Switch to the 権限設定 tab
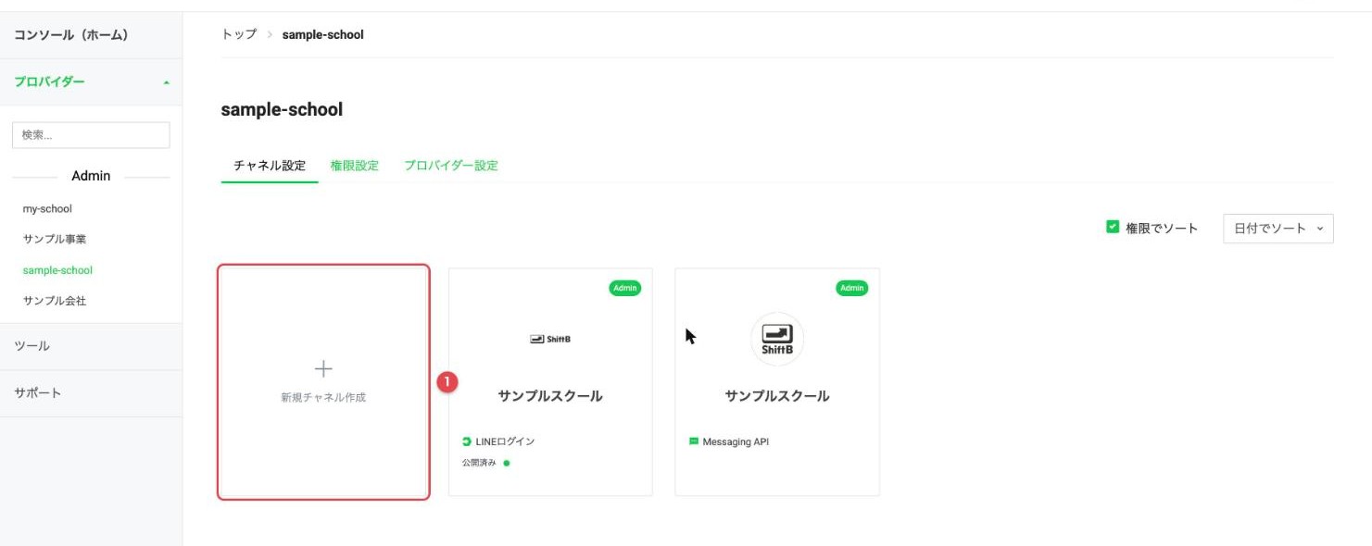Screen dimensions: 1372x546 [x=355, y=166]
